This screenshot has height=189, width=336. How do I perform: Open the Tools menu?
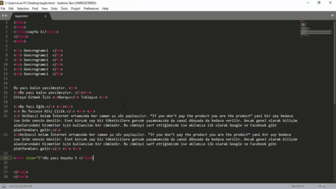[64, 8]
